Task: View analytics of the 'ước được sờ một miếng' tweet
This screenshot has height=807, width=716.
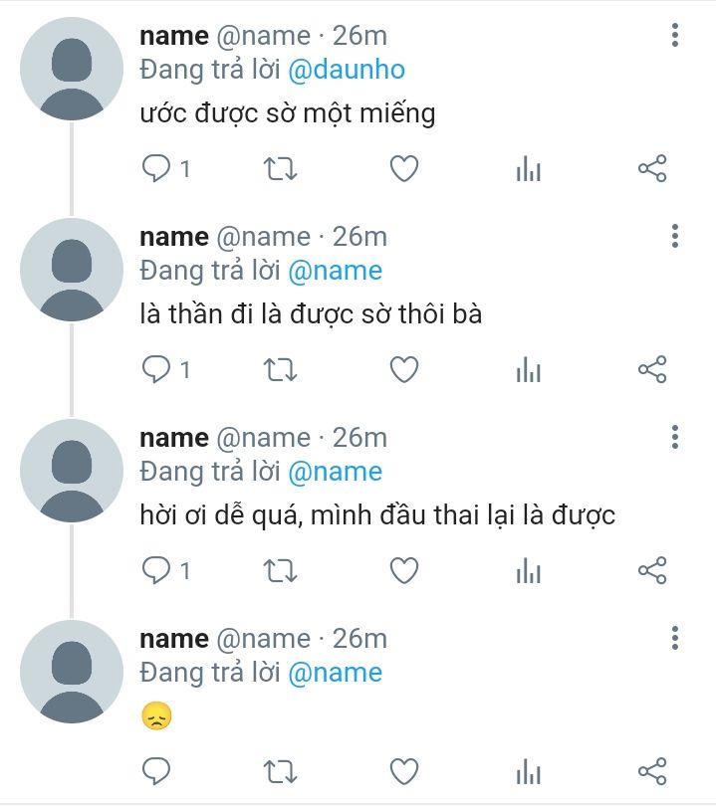Action: tap(529, 169)
